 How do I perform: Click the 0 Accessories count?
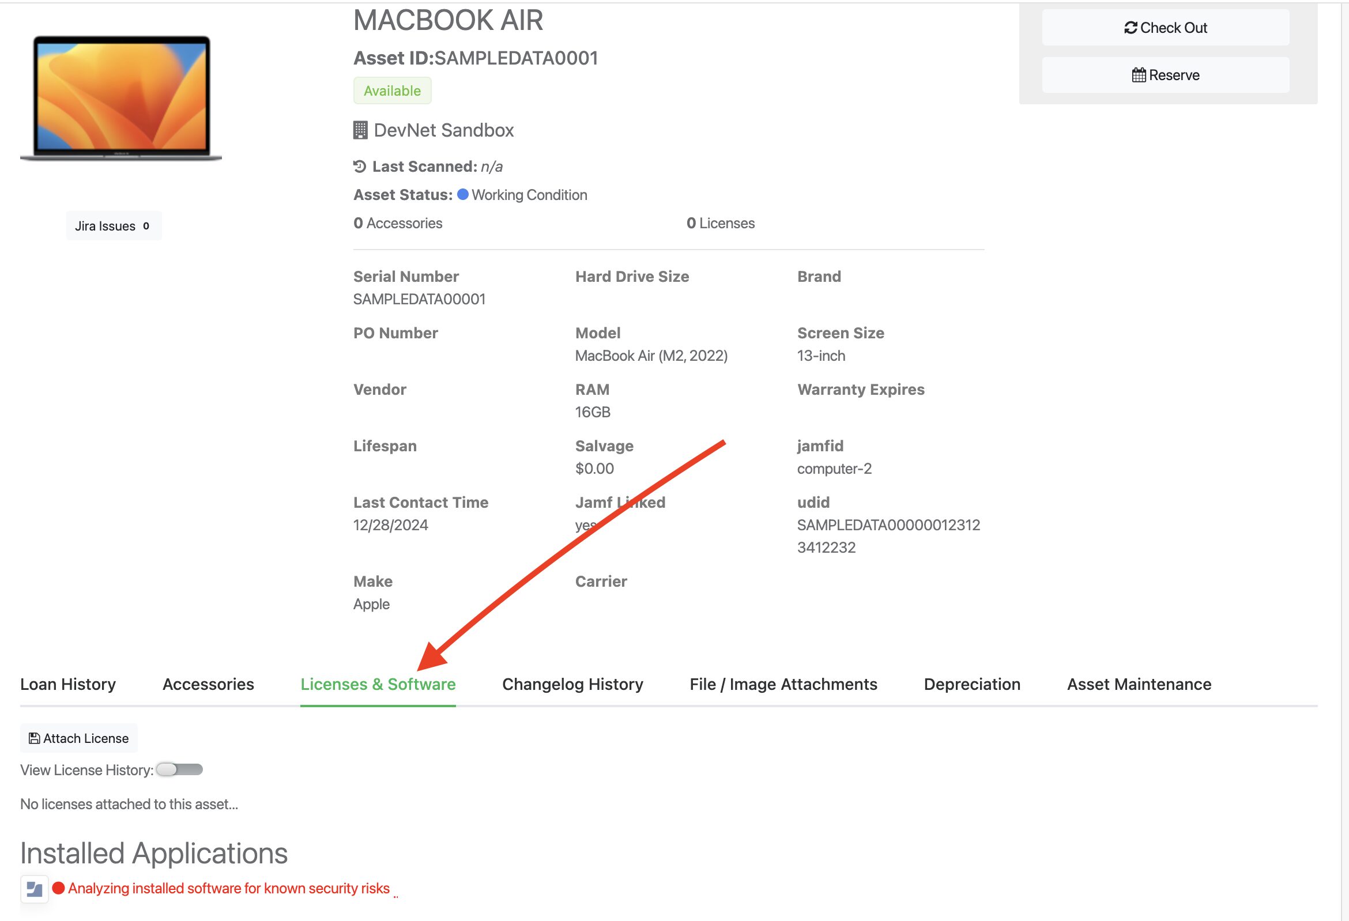(x=398, y=223)
